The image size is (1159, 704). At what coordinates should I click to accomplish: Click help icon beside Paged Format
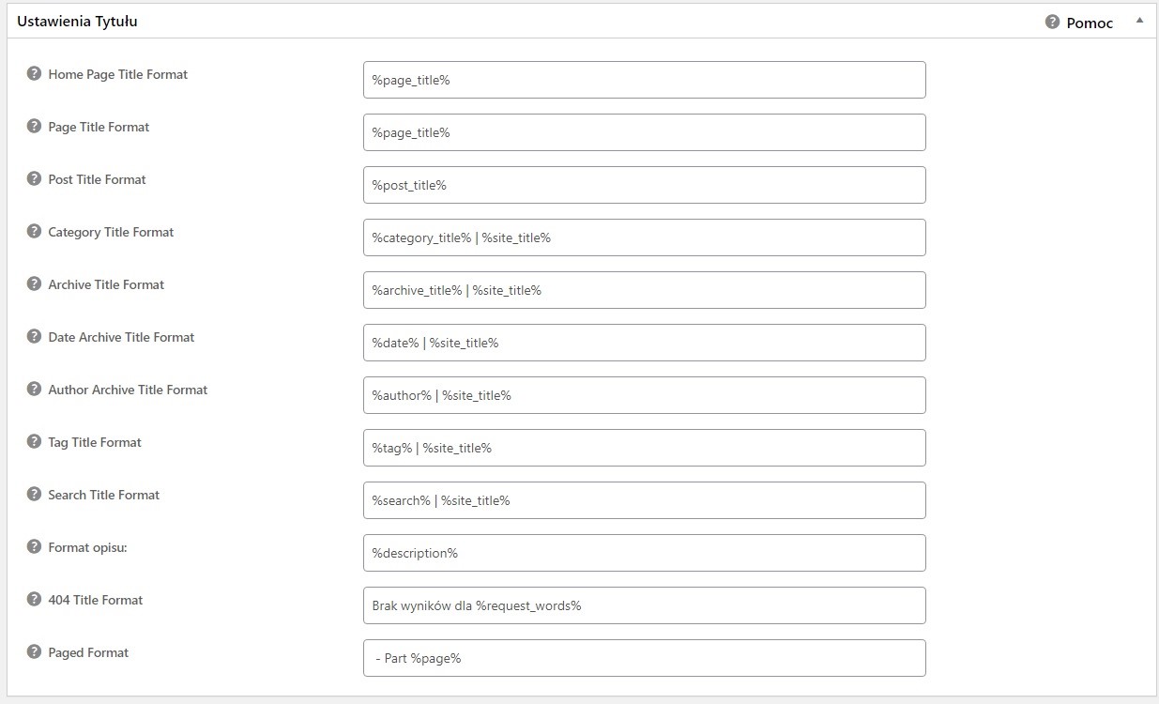[x=34, y=652]
